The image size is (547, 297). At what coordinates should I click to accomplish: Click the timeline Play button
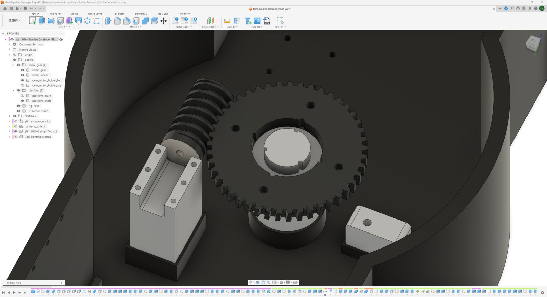[x=14, y=292]
